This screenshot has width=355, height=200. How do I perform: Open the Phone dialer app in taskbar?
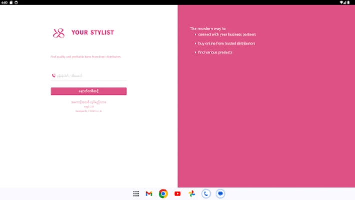click(206, 193)
